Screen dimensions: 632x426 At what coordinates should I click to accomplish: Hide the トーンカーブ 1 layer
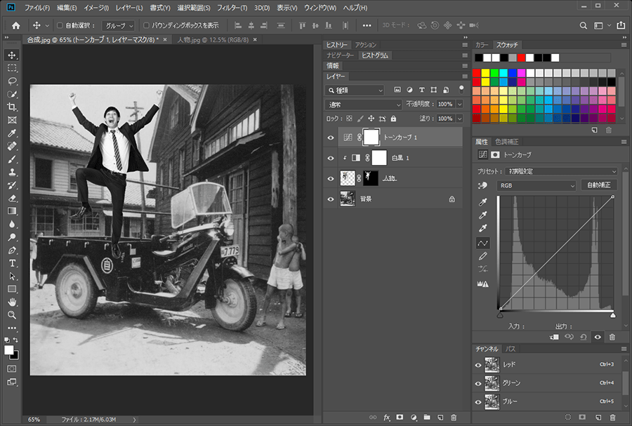pyautogui.click(x=331, y=138)
